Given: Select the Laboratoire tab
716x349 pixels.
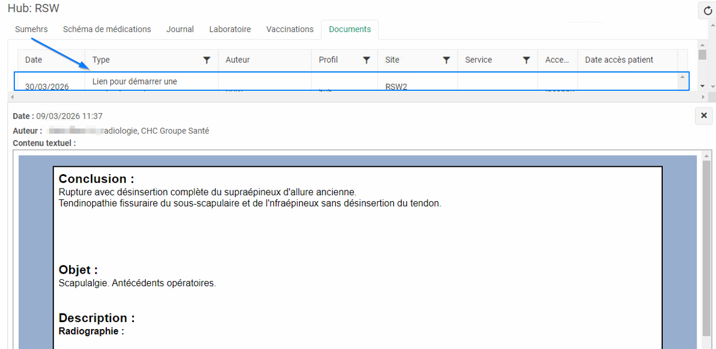Looking at the screenshot, I should click(230, 29).
